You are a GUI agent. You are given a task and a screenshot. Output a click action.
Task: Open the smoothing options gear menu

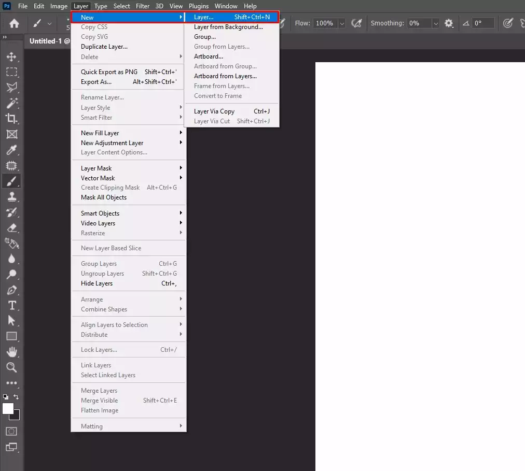(x=449, y=23)
